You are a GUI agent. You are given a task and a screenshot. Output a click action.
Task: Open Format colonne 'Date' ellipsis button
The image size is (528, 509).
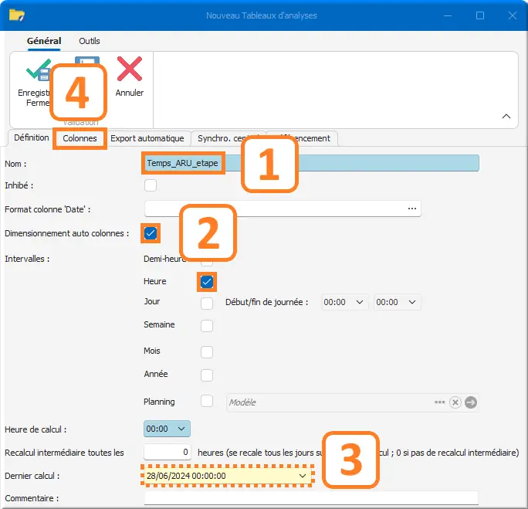(x=412, y=209)
